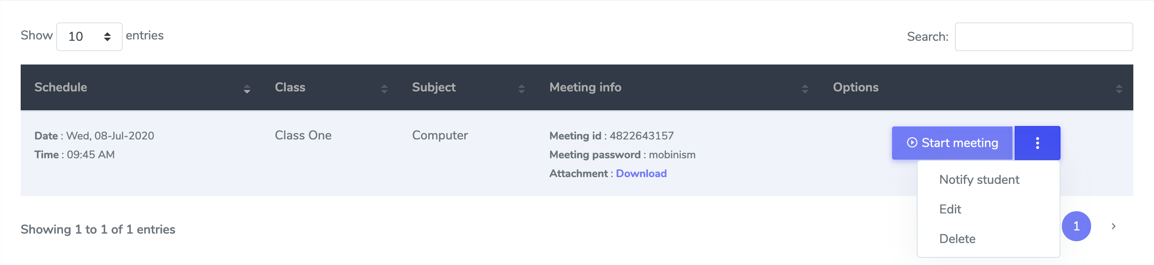Click the Meeting info column header
This screenshot has height=265, width=1154.
[585, 87]
